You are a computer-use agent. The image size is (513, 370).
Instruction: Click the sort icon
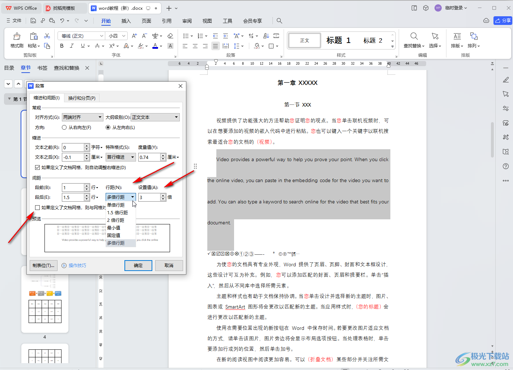tap(266, 36)
